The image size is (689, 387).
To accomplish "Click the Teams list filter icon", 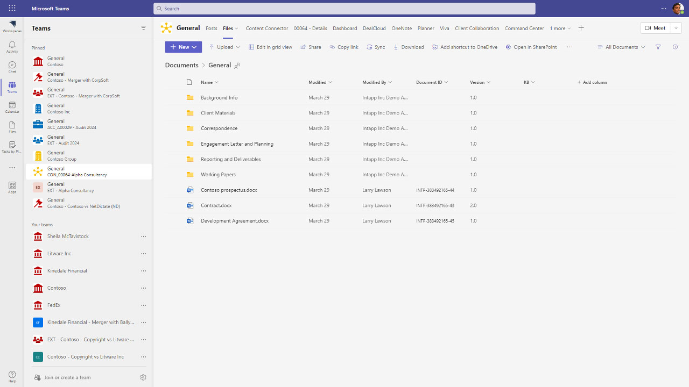I will (x=143, y=28).
